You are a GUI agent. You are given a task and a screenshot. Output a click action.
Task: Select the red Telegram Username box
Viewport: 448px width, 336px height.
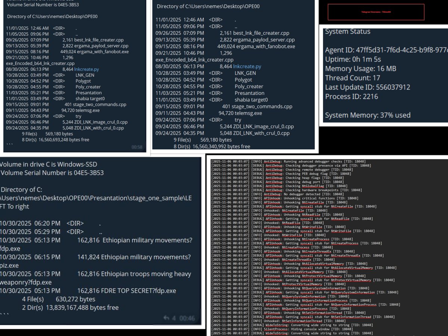pyautogui.click(x=376, y=12)
